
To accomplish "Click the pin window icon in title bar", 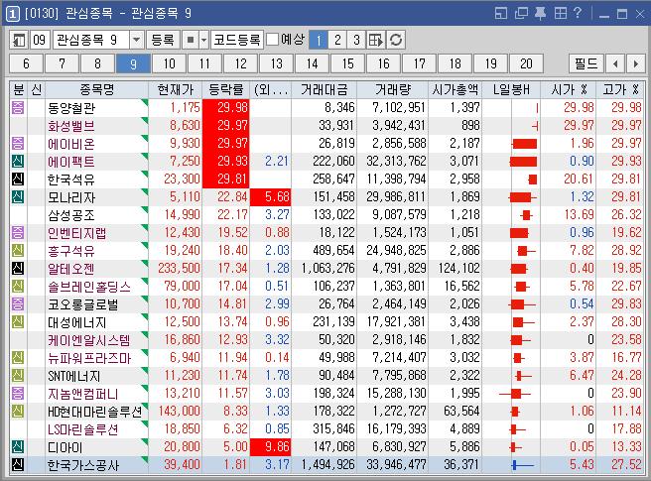I will click(x=540, y=14).
